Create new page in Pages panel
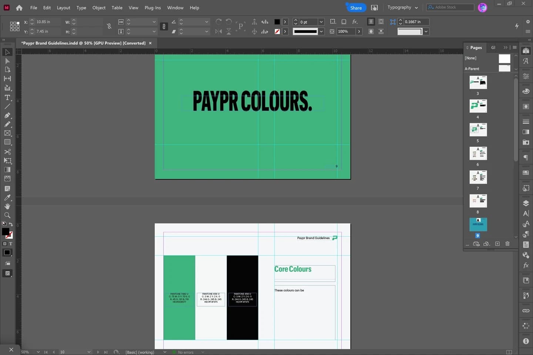This screenshot has height=355, width=533. pos(497,244)
